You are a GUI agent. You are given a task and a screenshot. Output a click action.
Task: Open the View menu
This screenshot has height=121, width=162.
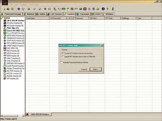[16, 5]
